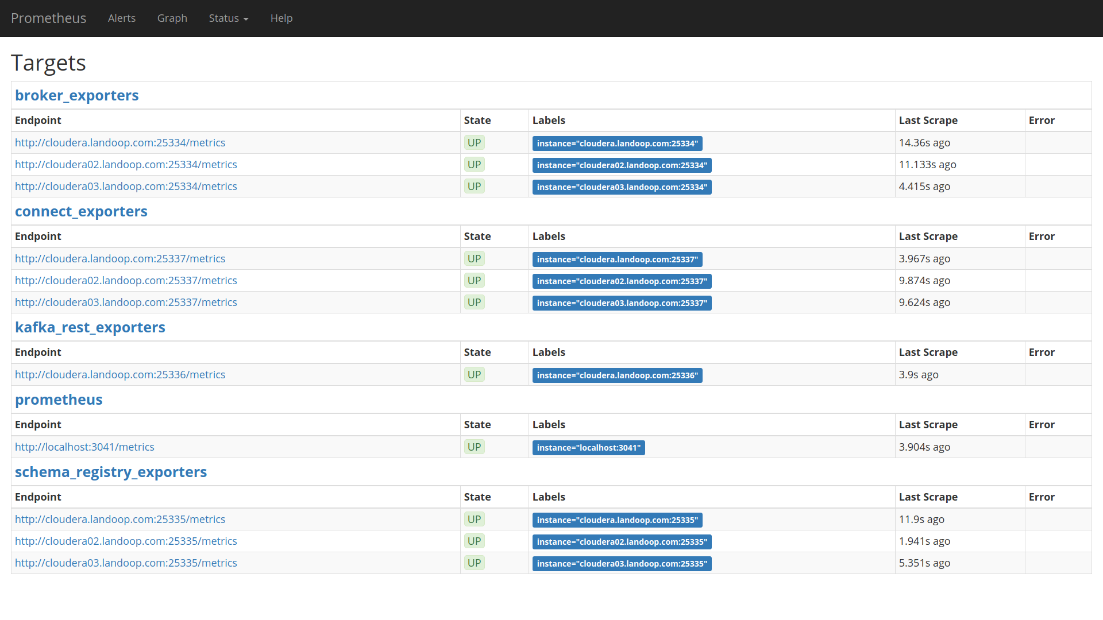Click instance label tag for kafka_rest exporter
1103x620 pixels.
pyautogui.click(x=616, y=375)
